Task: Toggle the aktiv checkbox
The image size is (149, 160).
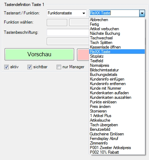Action: coord(6,67)
